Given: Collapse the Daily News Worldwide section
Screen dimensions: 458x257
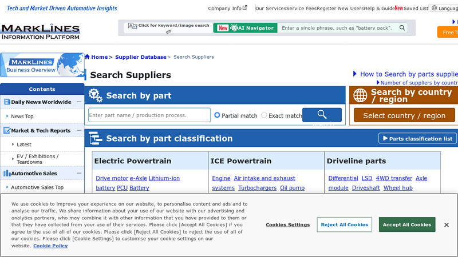Looking at the screenshot, I should click(79, 102).
